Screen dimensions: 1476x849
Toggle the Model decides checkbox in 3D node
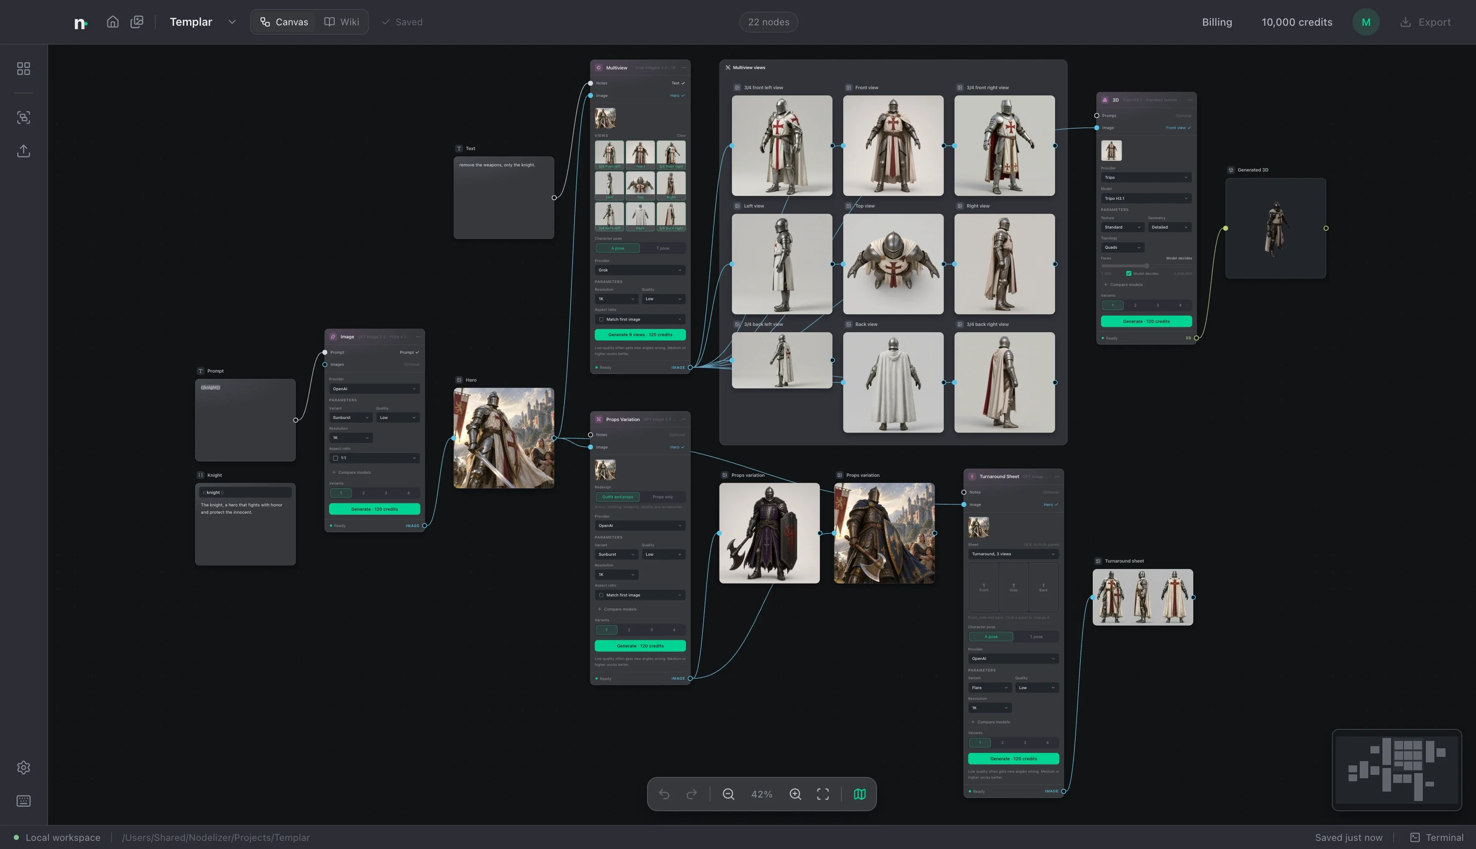pyautogui.click(x=1129, y=274)
